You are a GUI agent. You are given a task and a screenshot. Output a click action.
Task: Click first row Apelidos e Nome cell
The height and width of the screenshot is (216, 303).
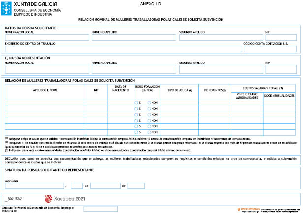coord(45,102)
